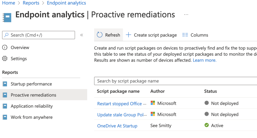Click the Settings gear icon
Image resolution: width=257 pixels, height=138 pixels.
point(5,59)
